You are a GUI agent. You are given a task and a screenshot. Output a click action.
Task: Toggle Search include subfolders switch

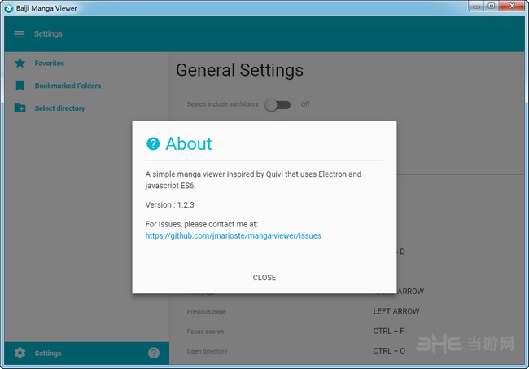pos(277,104)
